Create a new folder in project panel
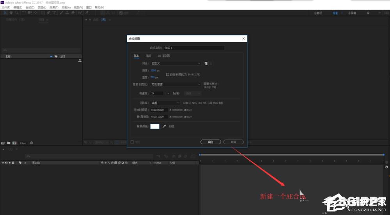Screen dimensions: 390x215 pos(9,143)
